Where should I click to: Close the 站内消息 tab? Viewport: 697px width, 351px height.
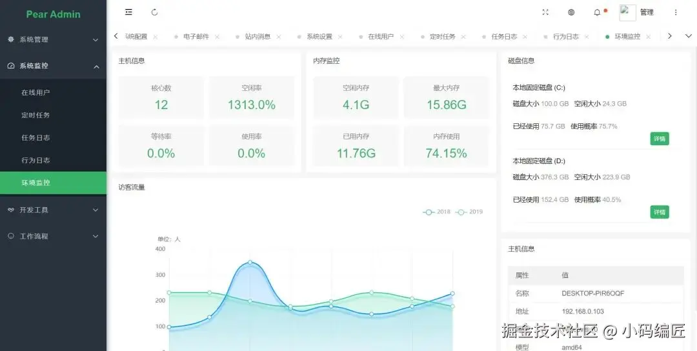pyautogui.click(x=279, y=37)
